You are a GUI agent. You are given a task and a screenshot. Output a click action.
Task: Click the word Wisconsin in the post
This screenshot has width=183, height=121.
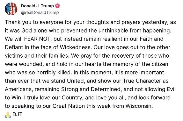[139, 106]
